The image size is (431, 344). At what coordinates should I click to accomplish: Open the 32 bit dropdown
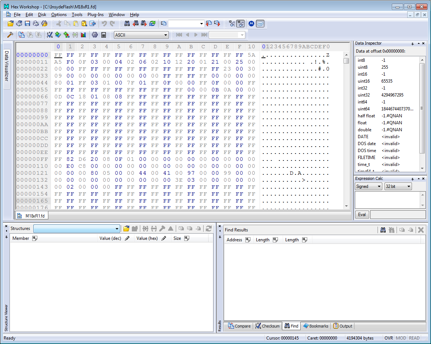[x=398, y=186]
